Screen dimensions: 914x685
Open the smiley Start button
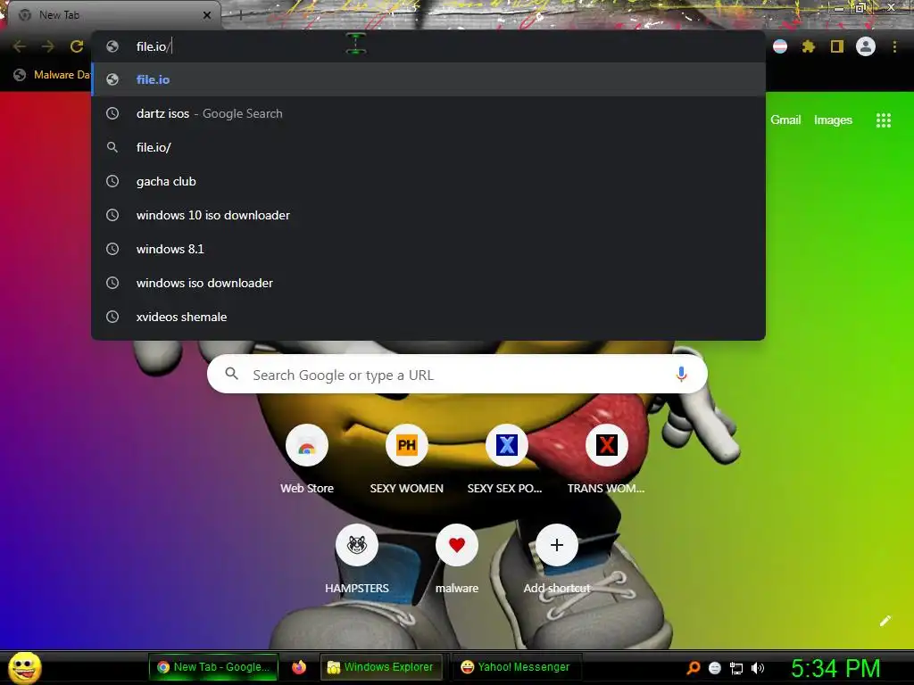25,667
